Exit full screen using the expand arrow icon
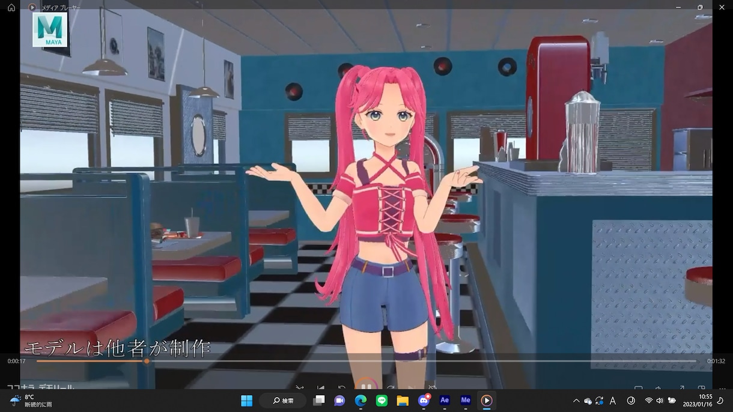Viewport: 733px width, 412px height. (681, 388)
